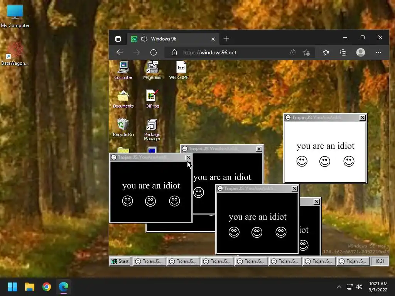
Task: Open the Computer icon on Windows 96 desktop
Action: tap(123, 70)
